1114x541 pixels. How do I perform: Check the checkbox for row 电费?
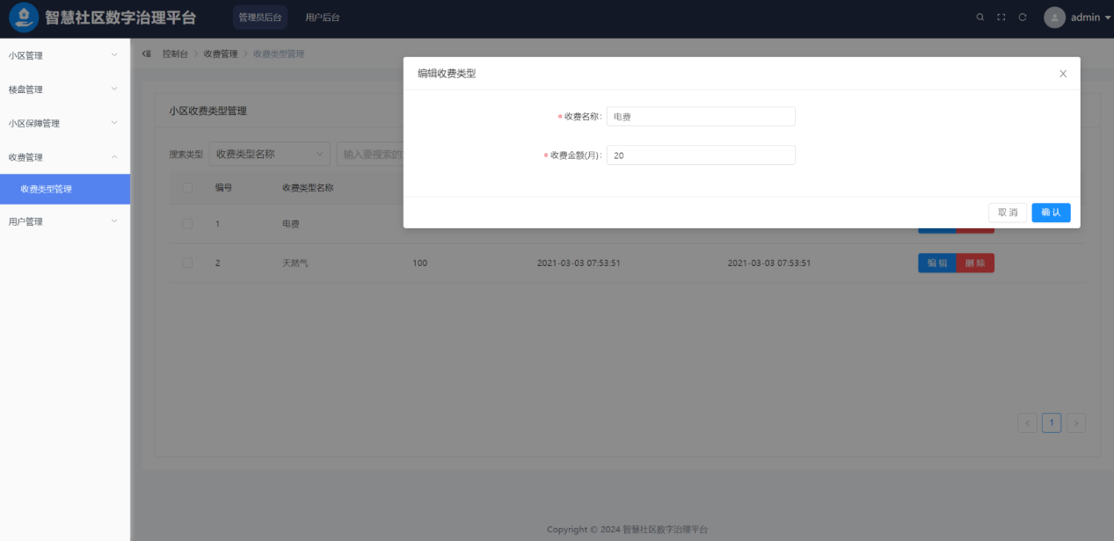186,223
